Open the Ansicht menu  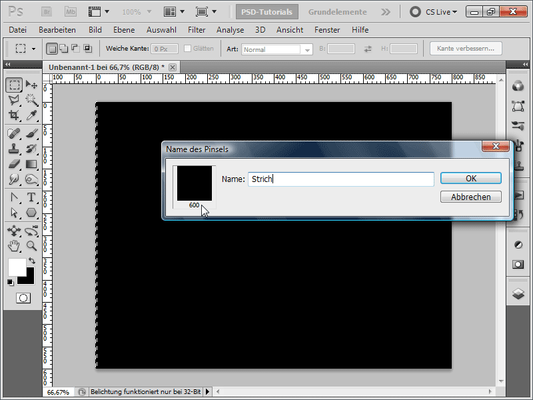click(x=290, y=30)
